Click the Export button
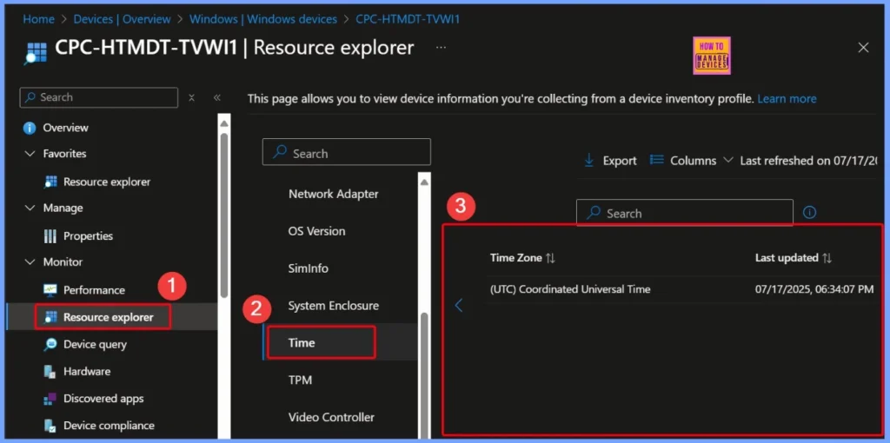 [x=610, y=161]
